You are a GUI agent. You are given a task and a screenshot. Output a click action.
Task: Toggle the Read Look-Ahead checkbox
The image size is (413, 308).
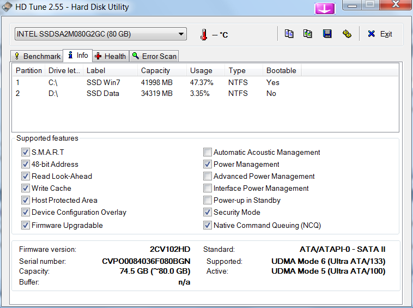click(25, 176)
